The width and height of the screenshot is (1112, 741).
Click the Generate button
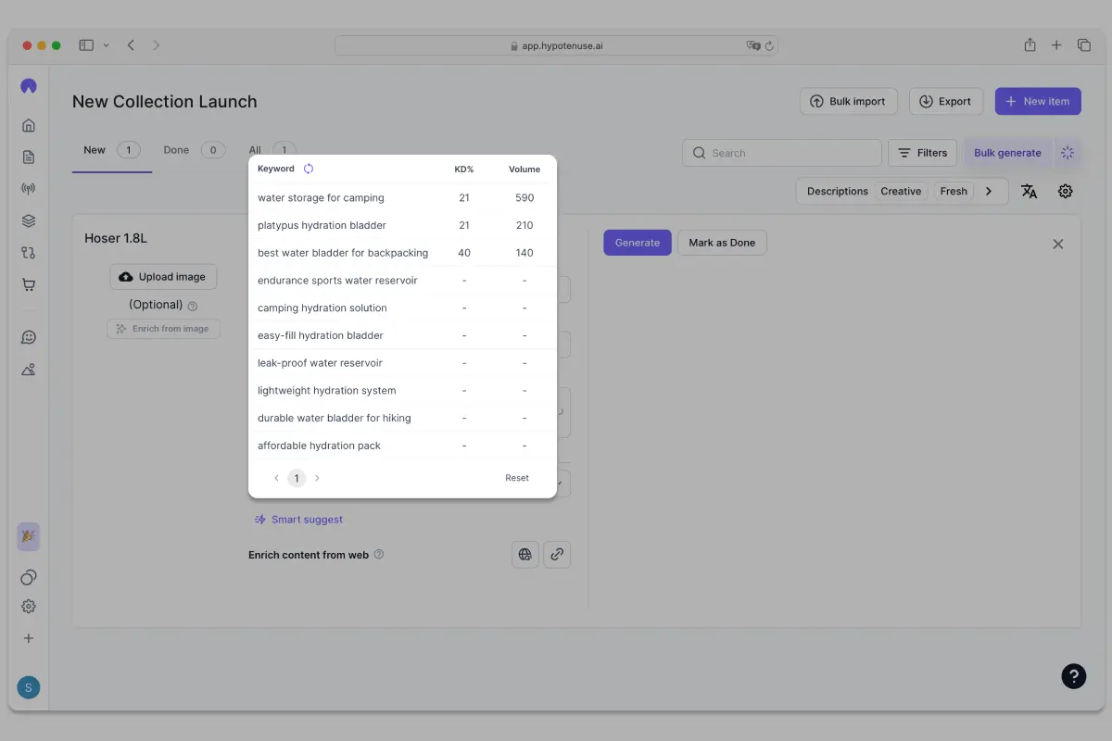(638, 243)
